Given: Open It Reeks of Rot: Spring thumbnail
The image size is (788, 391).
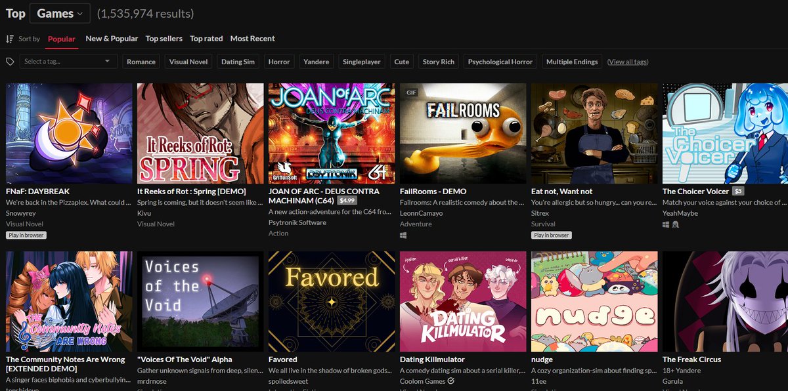Looking at the screenshot, I should [x=200, y=133].
